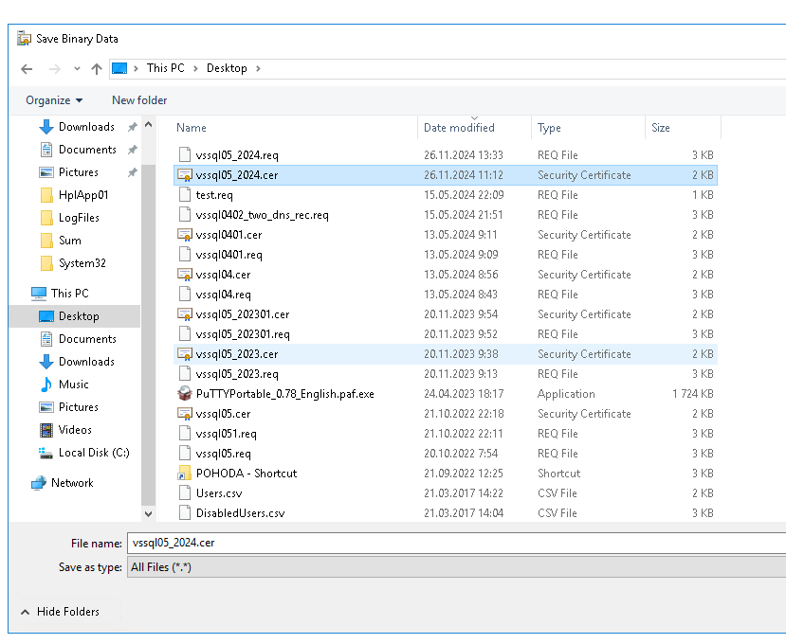The image size is (786, 644).
Task: Click chevron after Desktop in address bar
Action: point(258,68)
